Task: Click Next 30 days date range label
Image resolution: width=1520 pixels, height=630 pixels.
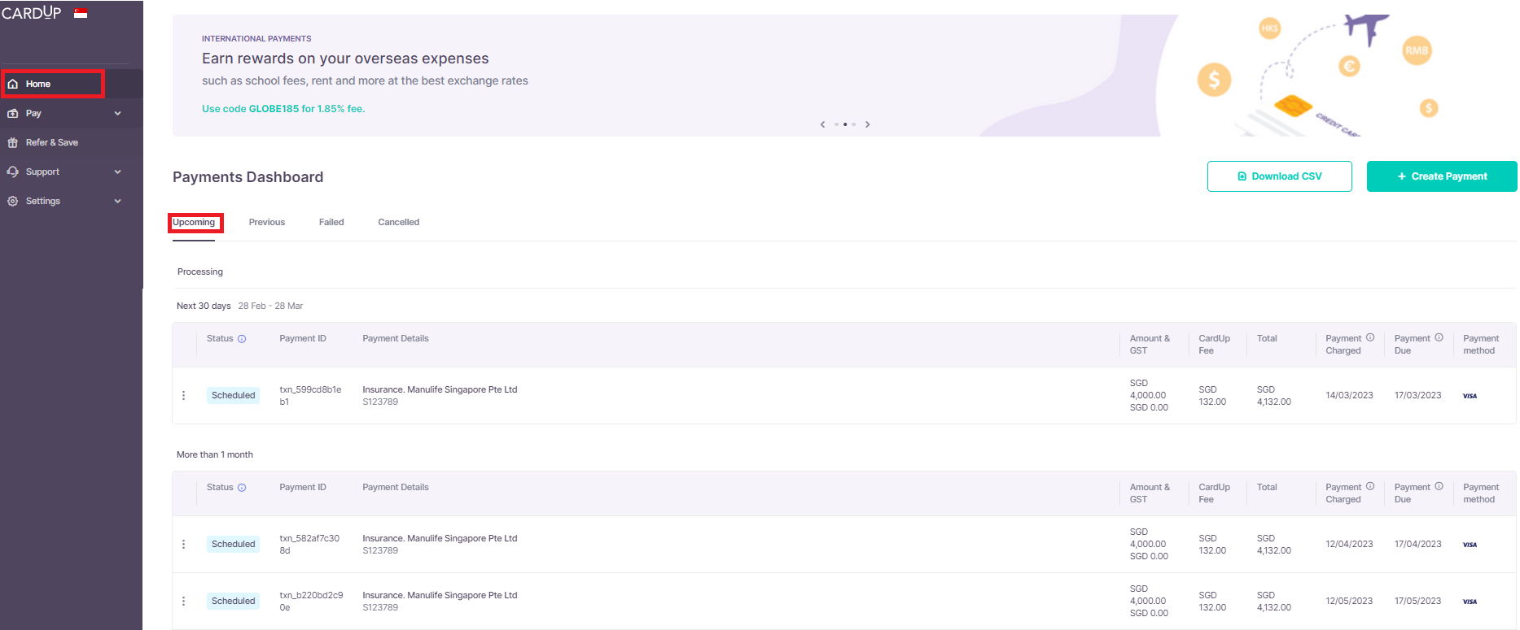Action: coord(270,306)
